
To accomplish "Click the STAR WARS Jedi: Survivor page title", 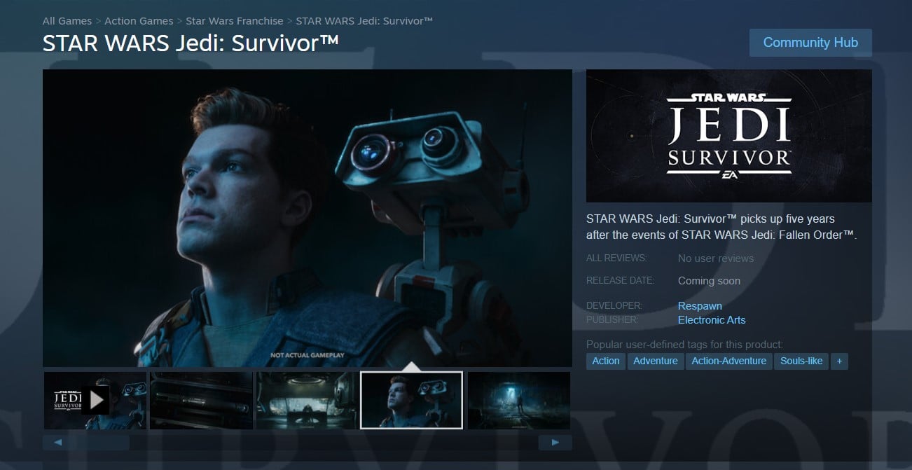I will (x=191, y=43).
